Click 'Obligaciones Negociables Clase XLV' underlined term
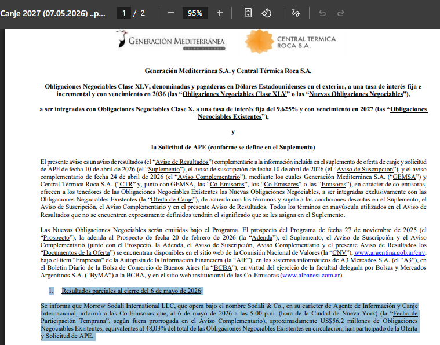 click(x=235, y=94)
